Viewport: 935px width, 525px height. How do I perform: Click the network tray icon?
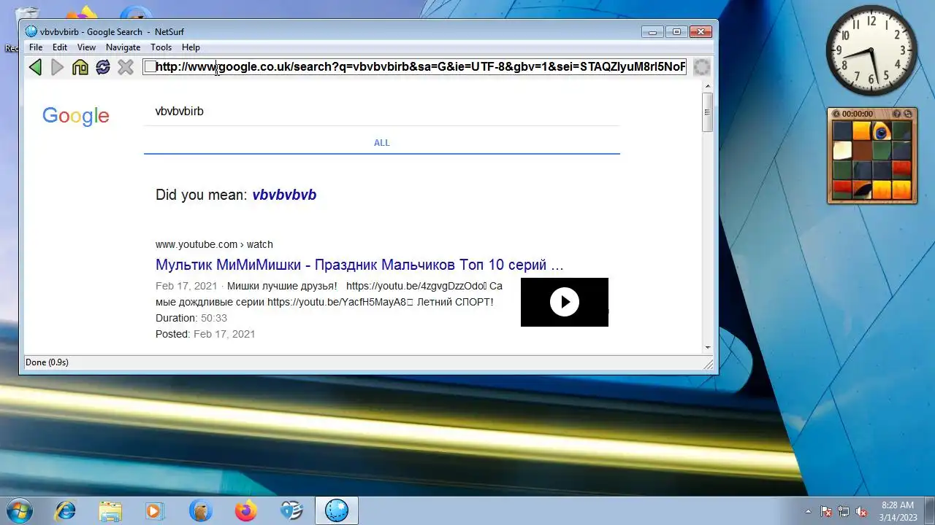click(x=844, y=511)
